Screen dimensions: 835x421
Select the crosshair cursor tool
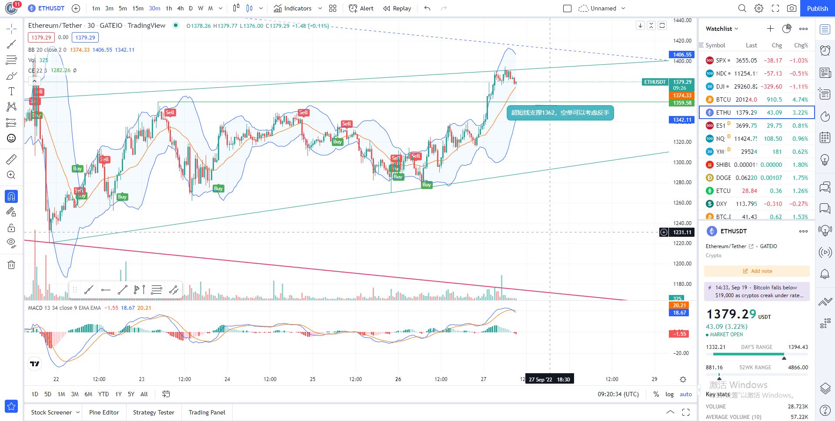(x=11, y=29)
